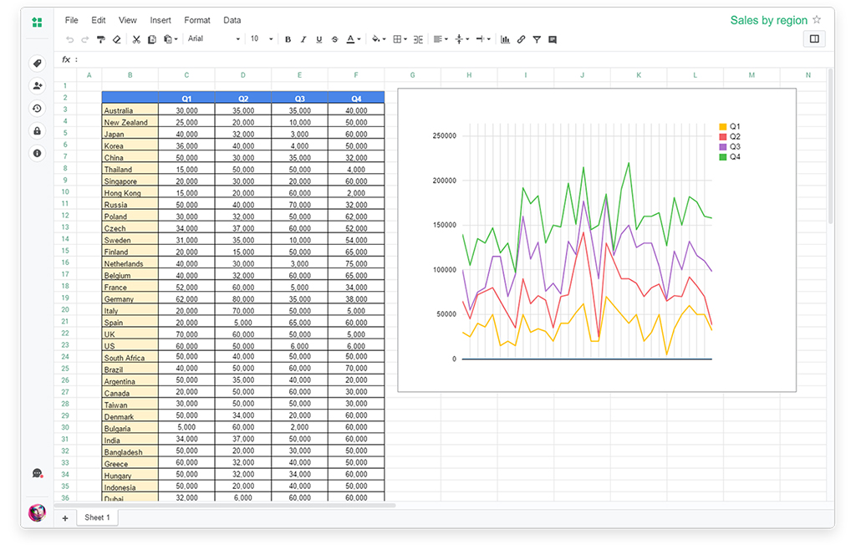856x545 pixels.
Task: Open the Arial font family dropdown
Action: [x=214, y=39]
